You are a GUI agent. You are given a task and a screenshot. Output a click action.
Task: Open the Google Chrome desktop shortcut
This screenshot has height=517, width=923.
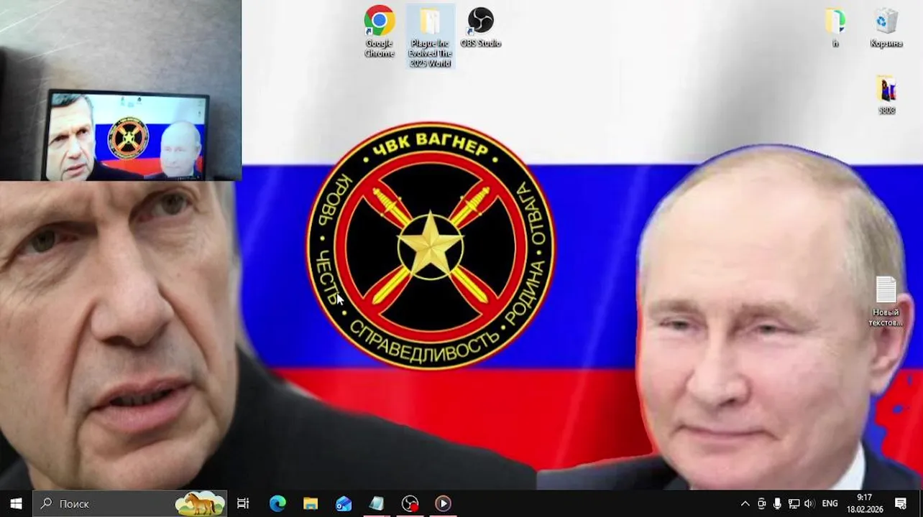(x=379, y=32)
